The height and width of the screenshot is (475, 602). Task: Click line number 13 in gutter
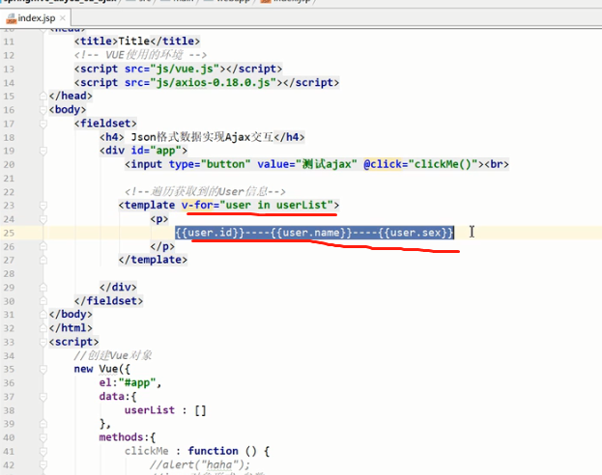pos(9,70)
